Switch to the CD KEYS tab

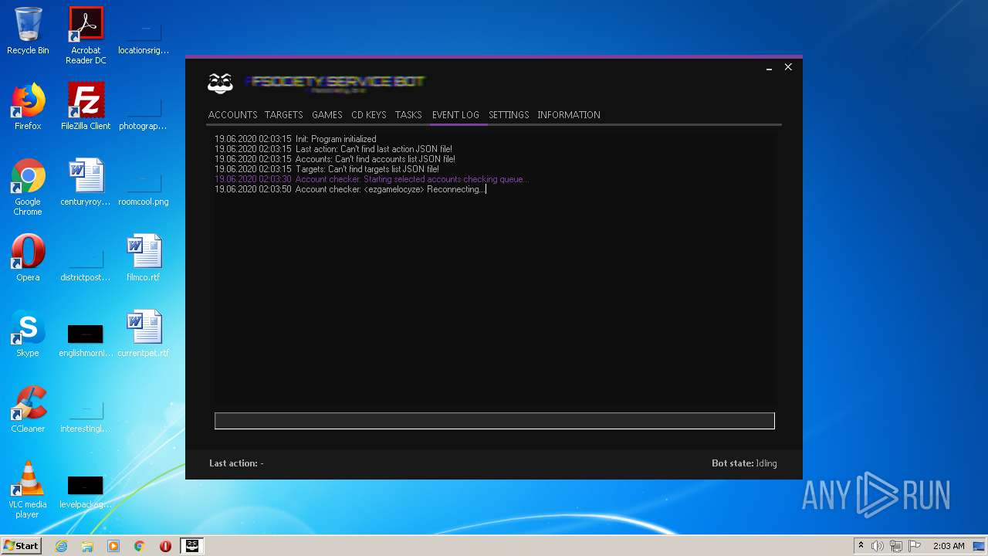point(368,115)
